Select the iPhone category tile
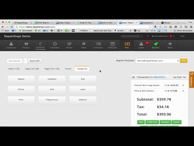This screenshot has height=146, width=194. 21,89
